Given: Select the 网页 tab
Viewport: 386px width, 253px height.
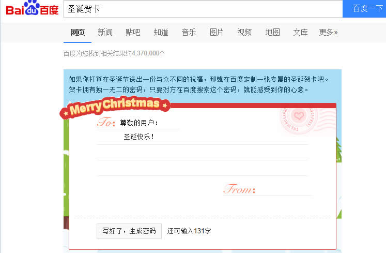Looking at the screenshot, I should pyautogui.click(x=78, y=32).
